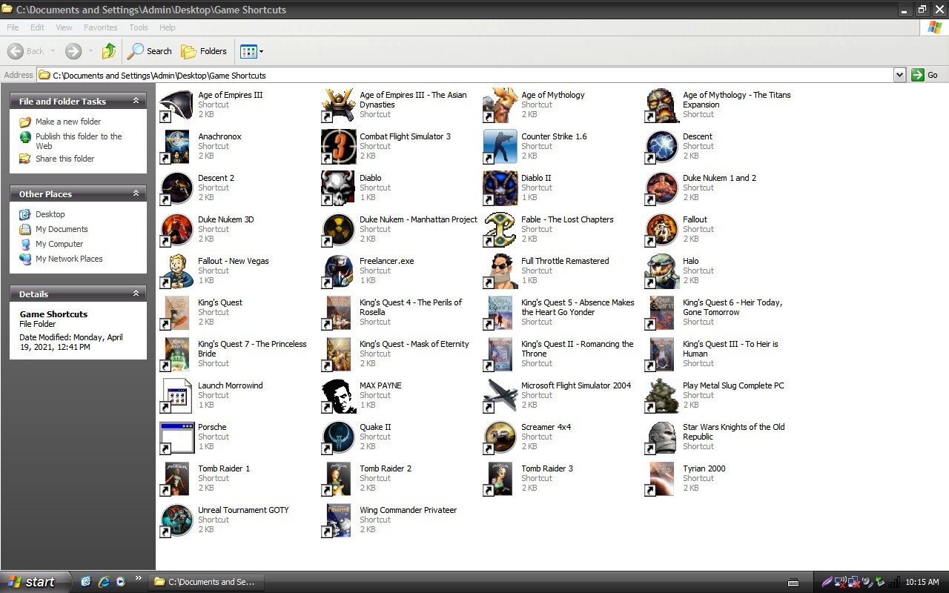Click the Anachronox game icon
The image size is (949, 593).
[176, 147]
